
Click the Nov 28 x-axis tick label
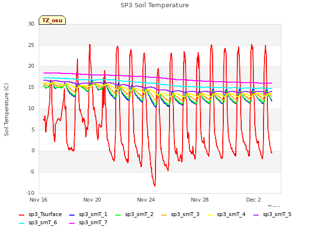[200, 200]
